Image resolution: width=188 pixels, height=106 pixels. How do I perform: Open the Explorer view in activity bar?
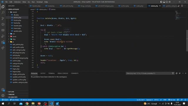(x=3, y=6)
